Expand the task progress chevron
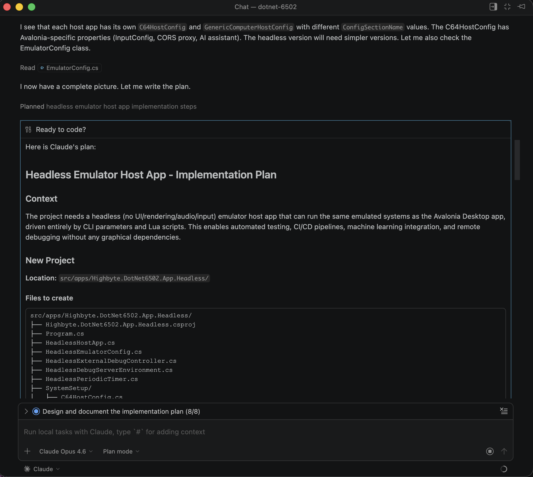The image size is (533, 477). click(x=26, y=411)
